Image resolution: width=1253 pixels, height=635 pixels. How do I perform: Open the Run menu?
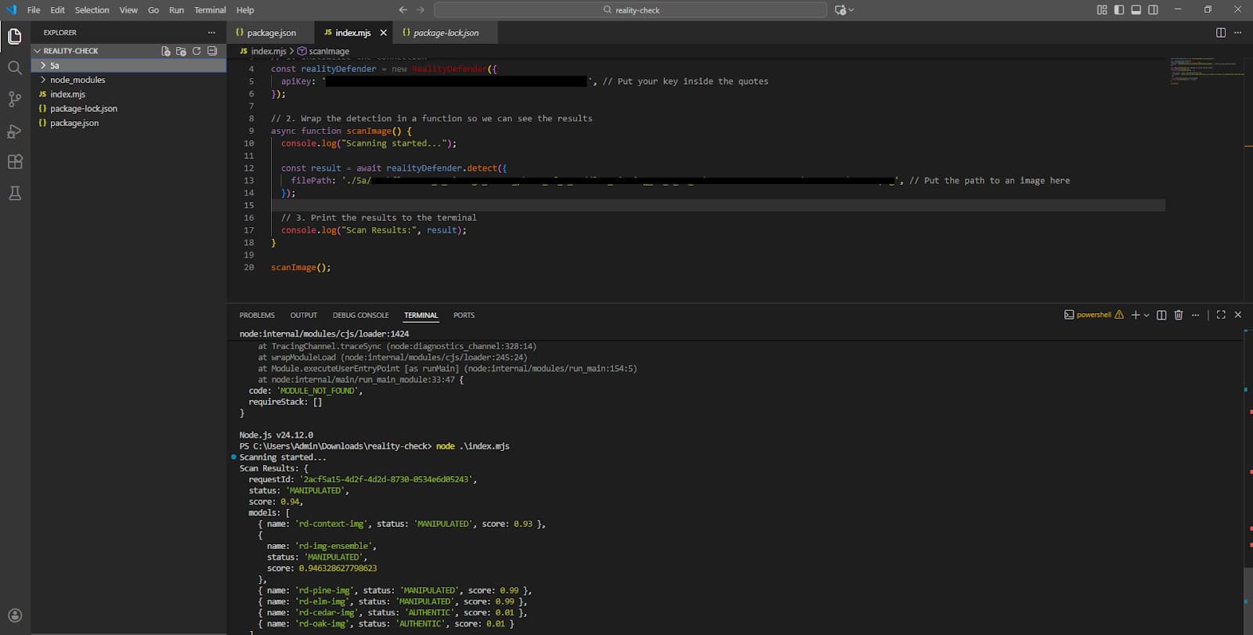pyautogui.click(x=176, y=10)
